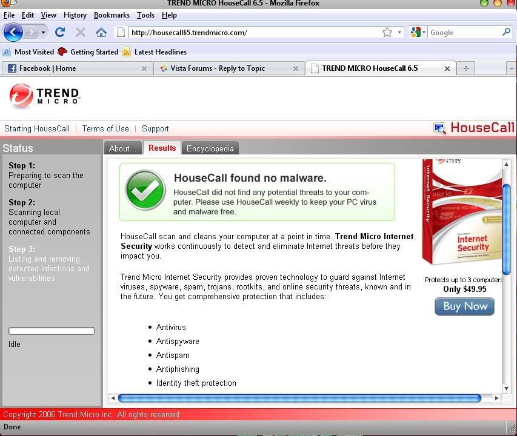Open the File menu
Screen dimensions: 517x436
point(9,15)
